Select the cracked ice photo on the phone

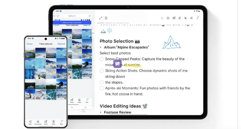(51, 95)
